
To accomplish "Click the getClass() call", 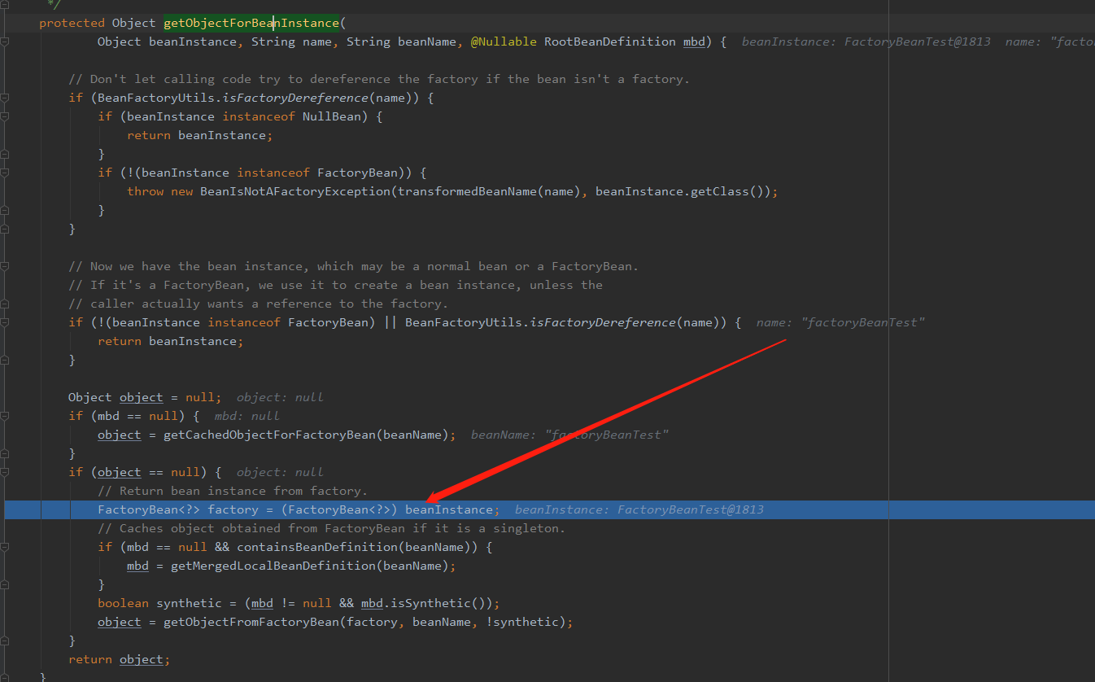I will 731,191.
